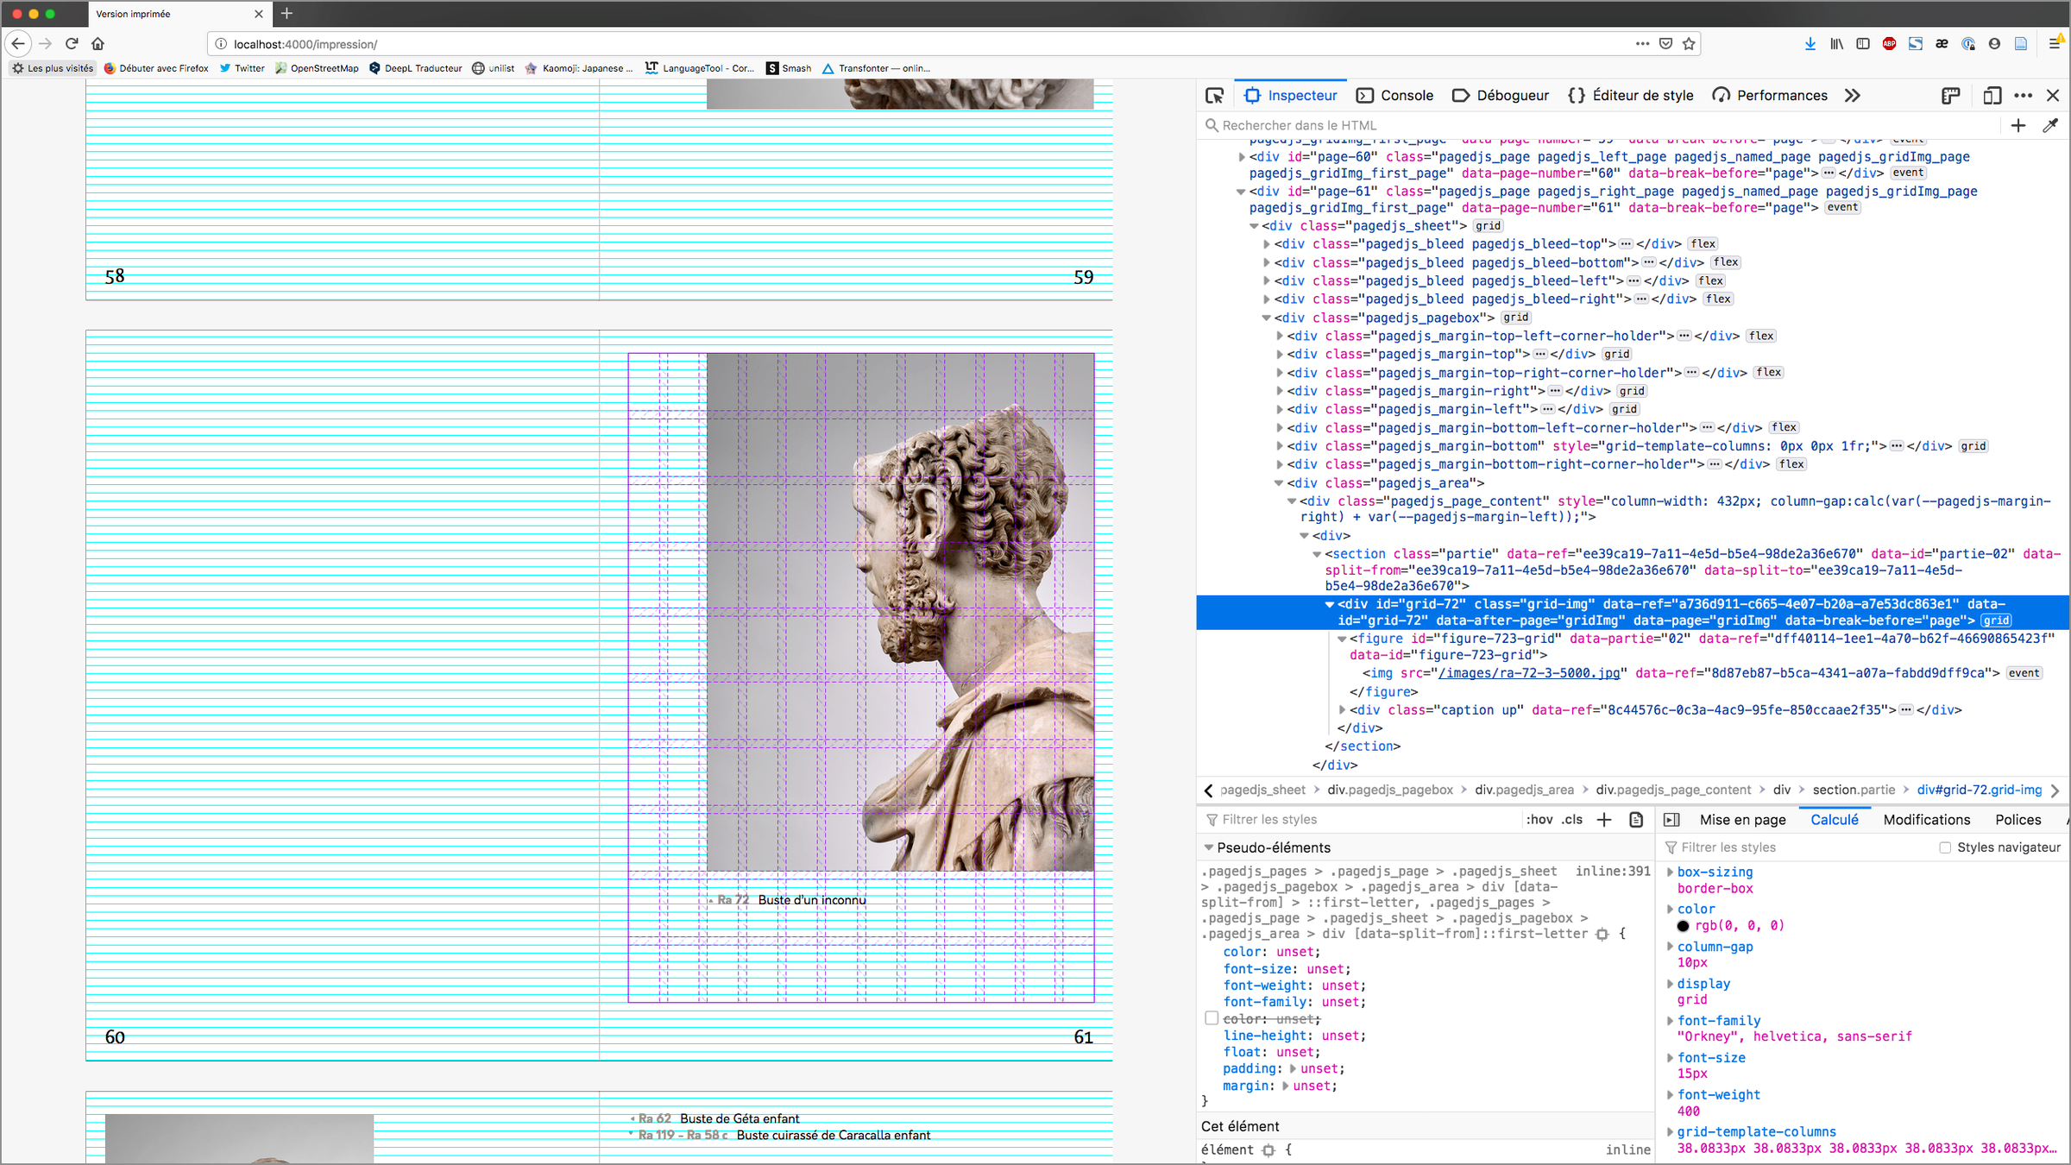Toggle print media simulation icon
Image resolution: width=2071 pixels, height=1165 pixels.
(x=1636, y=820)
